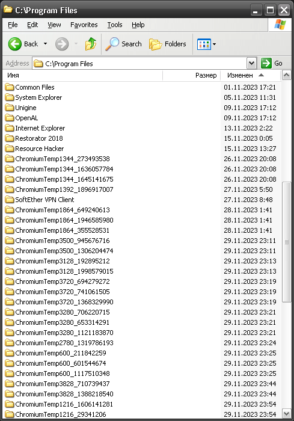Select ChromiumTemp1344_273493538 folder icon

10,158
